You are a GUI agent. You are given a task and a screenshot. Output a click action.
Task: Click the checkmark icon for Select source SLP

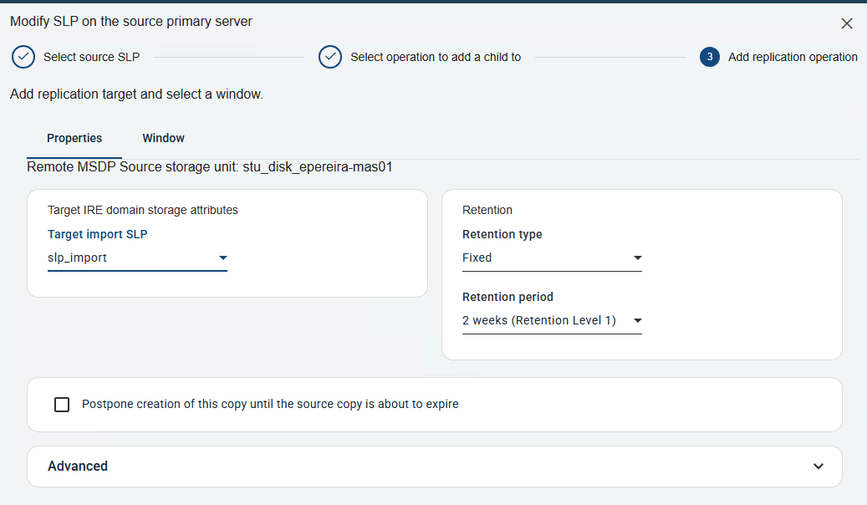click(23, 57)
